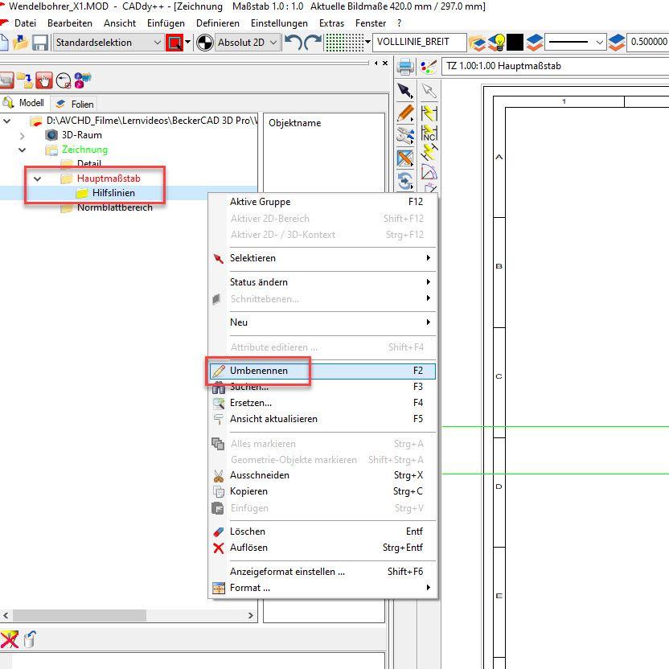Open the color palette icon
The width and height of the screenshot is (669, 669).
pyautogui.click(x=429, y=66)
